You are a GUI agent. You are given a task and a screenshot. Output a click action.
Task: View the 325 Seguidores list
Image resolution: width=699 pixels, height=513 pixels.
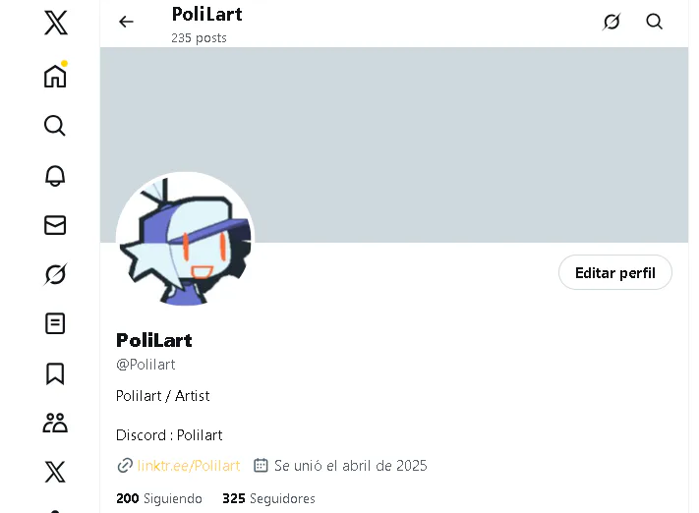point(268,499)
